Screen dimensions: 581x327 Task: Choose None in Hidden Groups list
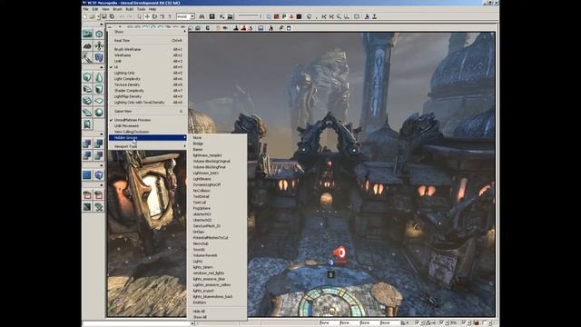pyautogui.click(x=218, y=137)
